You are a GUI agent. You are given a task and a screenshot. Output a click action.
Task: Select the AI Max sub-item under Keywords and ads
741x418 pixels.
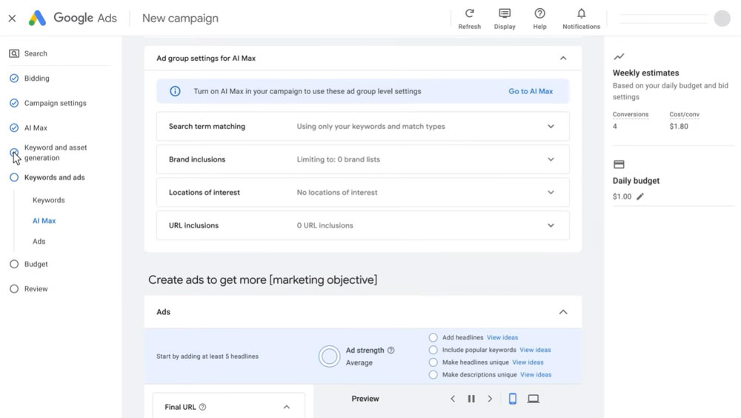coord(44,221)
